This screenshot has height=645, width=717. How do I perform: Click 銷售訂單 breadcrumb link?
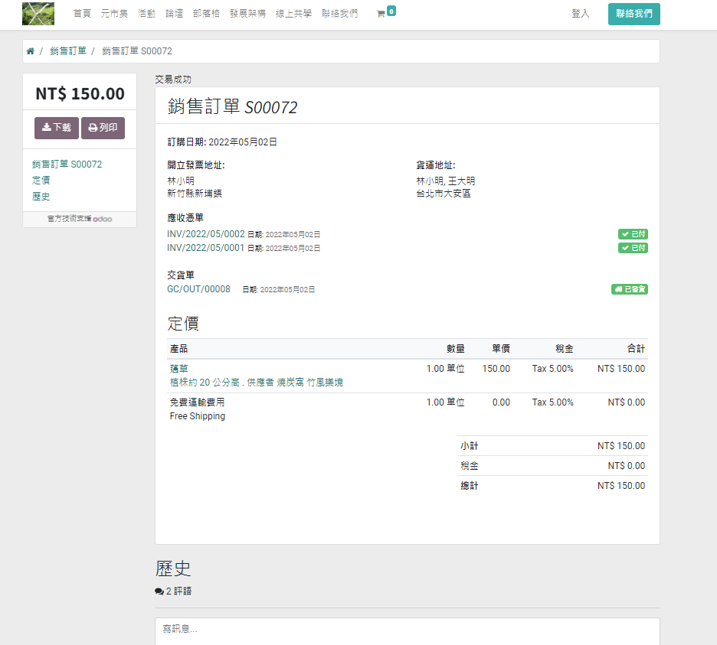point(68,51)
